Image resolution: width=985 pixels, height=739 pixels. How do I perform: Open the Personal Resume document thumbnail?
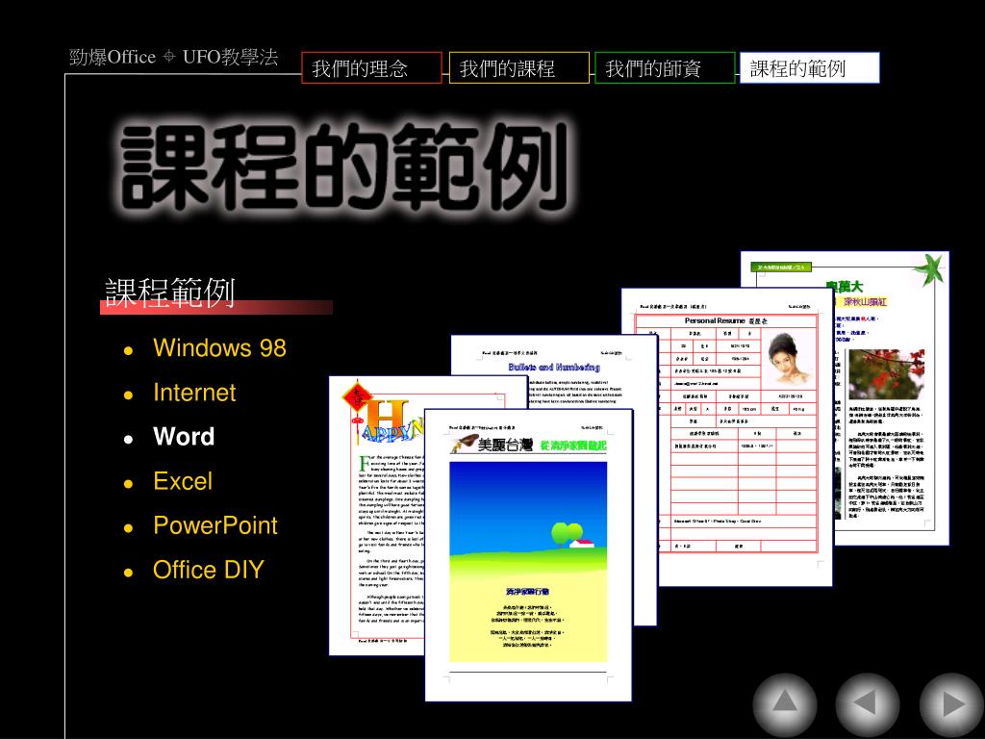tap(727, 437)
